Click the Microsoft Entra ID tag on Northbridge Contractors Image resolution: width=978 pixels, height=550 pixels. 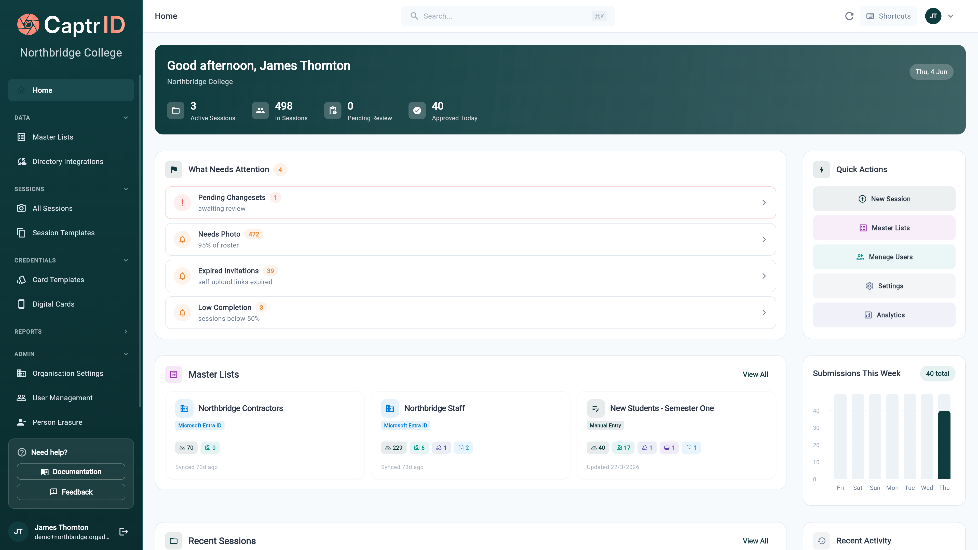click(200, 425)
